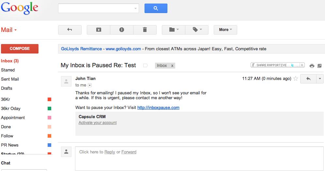Click the blue search magnifier button
The image size is (325, 171).
[156, 8]
